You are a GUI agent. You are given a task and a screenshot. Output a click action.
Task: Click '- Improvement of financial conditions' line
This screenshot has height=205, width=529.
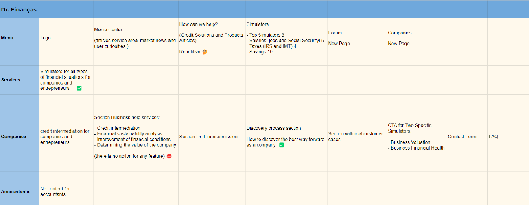132,140
